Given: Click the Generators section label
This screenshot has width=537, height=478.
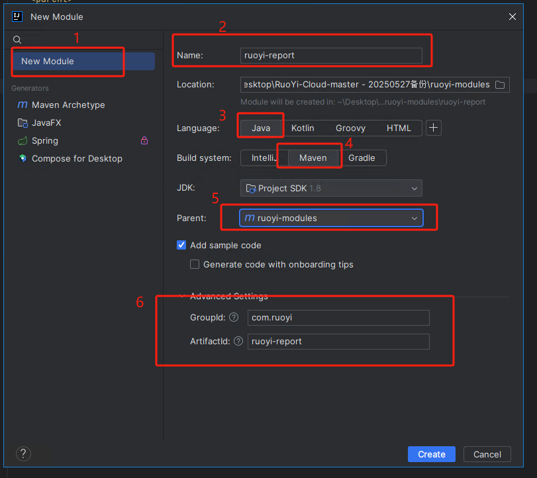Looking at the screenshot, I should [x=30, y=88].
